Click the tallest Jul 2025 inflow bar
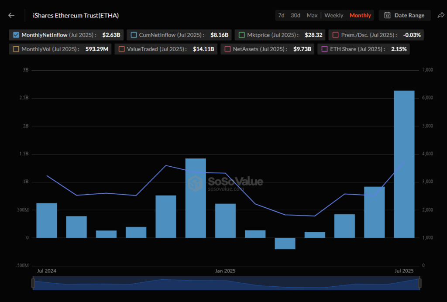This screenshot has height=302, width=447. [404, 164]
